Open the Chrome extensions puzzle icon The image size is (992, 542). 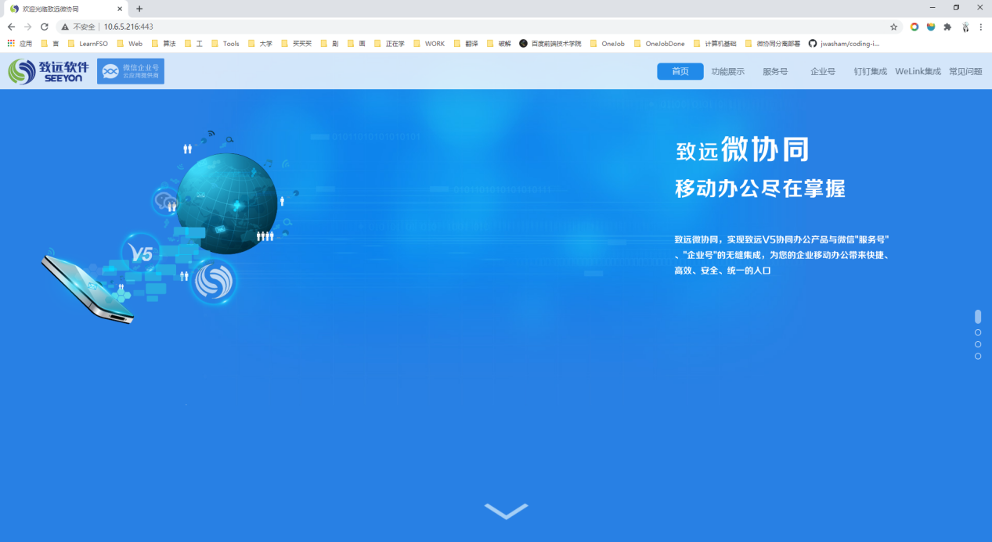click(947, 27)
